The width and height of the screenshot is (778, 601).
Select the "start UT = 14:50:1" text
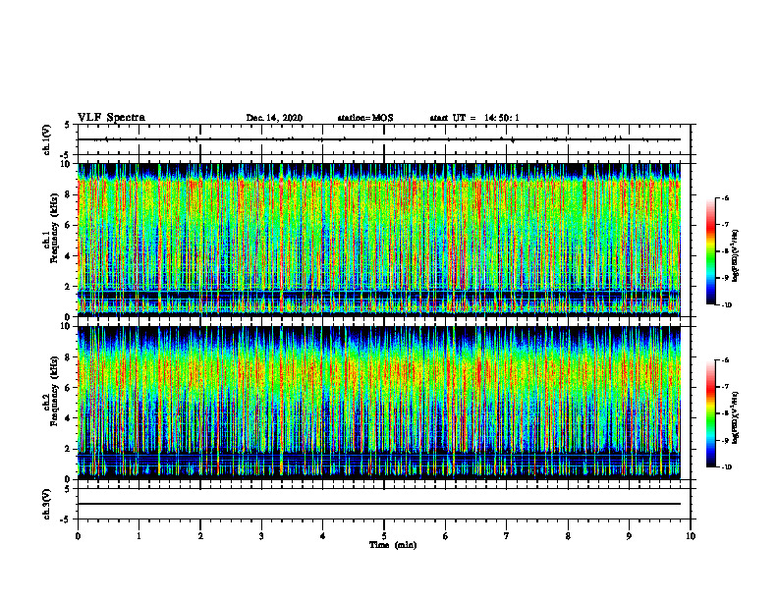point(474,118)
